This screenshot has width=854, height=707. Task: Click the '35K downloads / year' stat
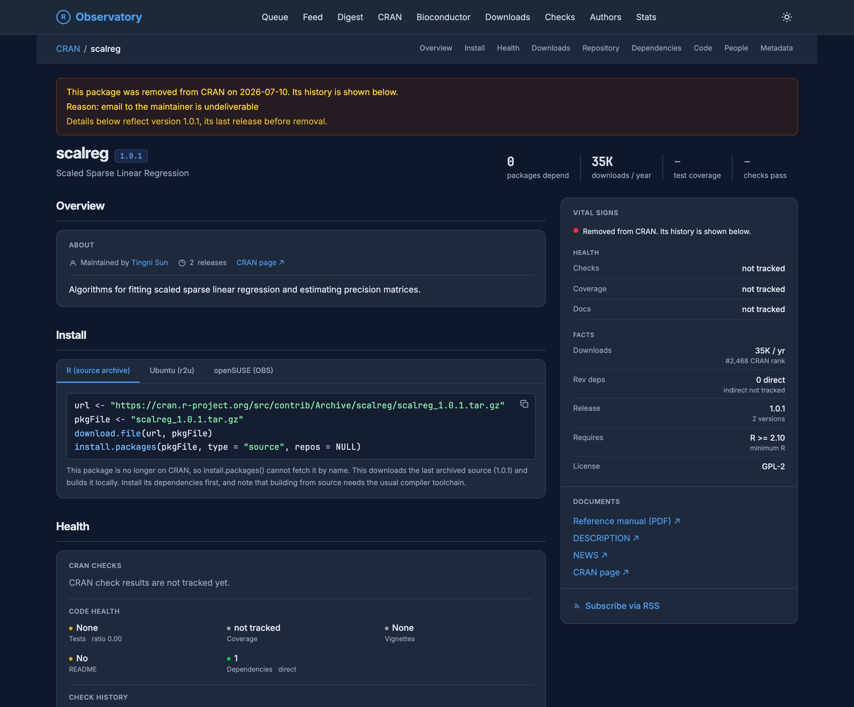pos(621,167)
